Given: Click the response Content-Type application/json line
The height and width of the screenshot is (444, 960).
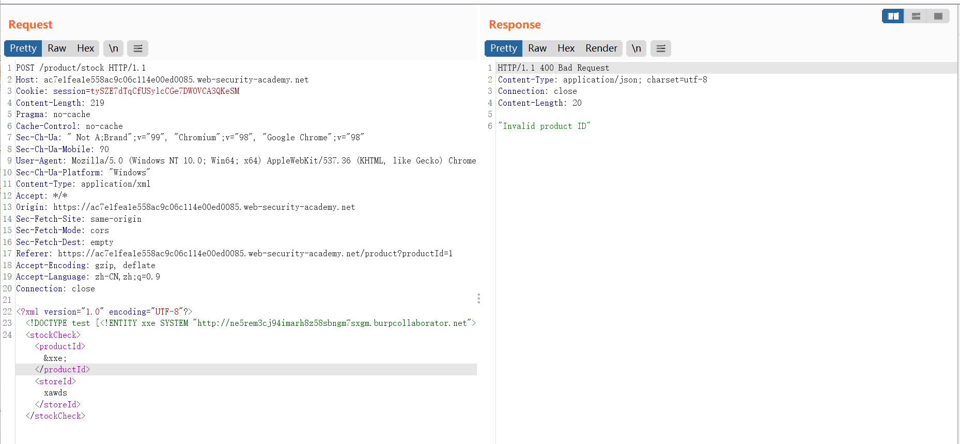Looking at the screenshot, I should (602, 80).
